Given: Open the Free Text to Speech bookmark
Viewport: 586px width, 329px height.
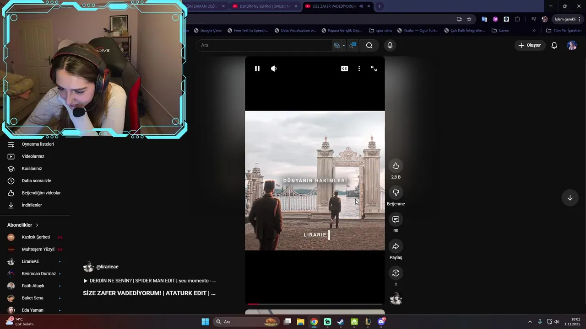Looking at the screenshot, I should 247,31.
